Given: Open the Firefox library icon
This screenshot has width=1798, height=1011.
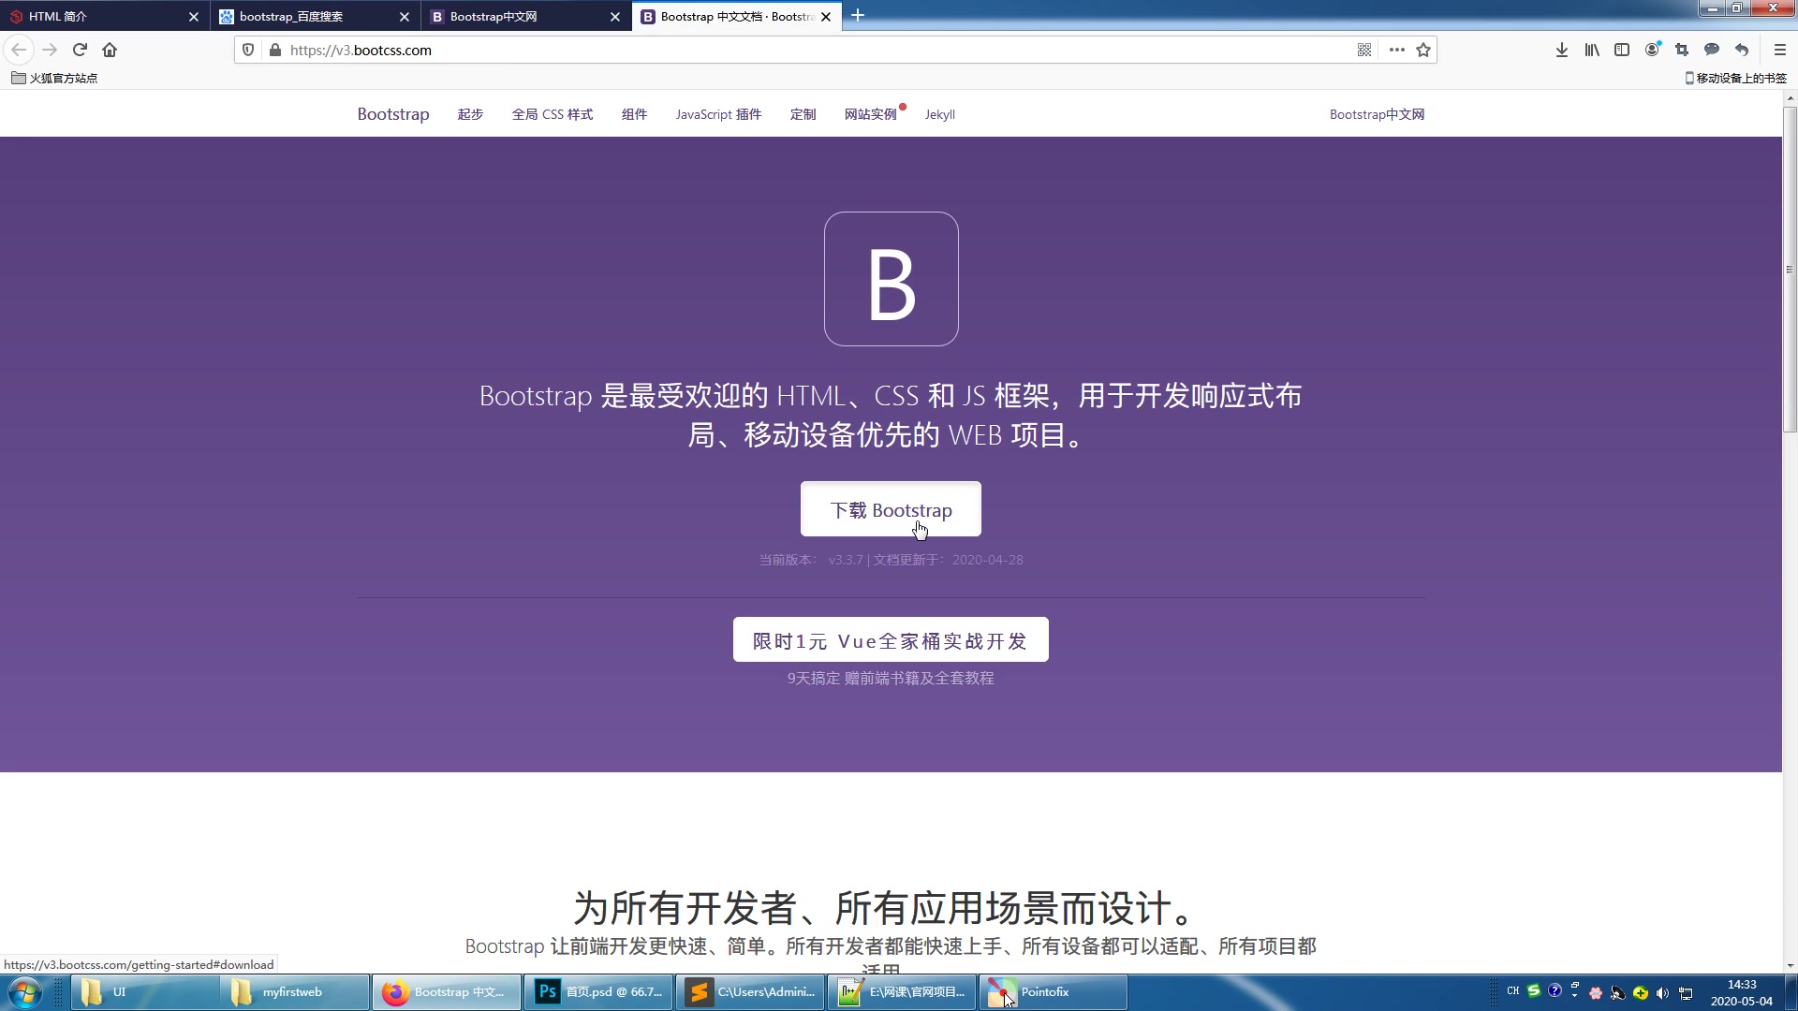Looking at the screenshot, I should pyautogui.click(x=1592, y=50).
